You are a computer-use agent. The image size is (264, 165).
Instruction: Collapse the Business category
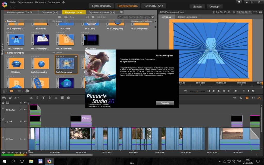pyautogui.click(x=5, y=21)
